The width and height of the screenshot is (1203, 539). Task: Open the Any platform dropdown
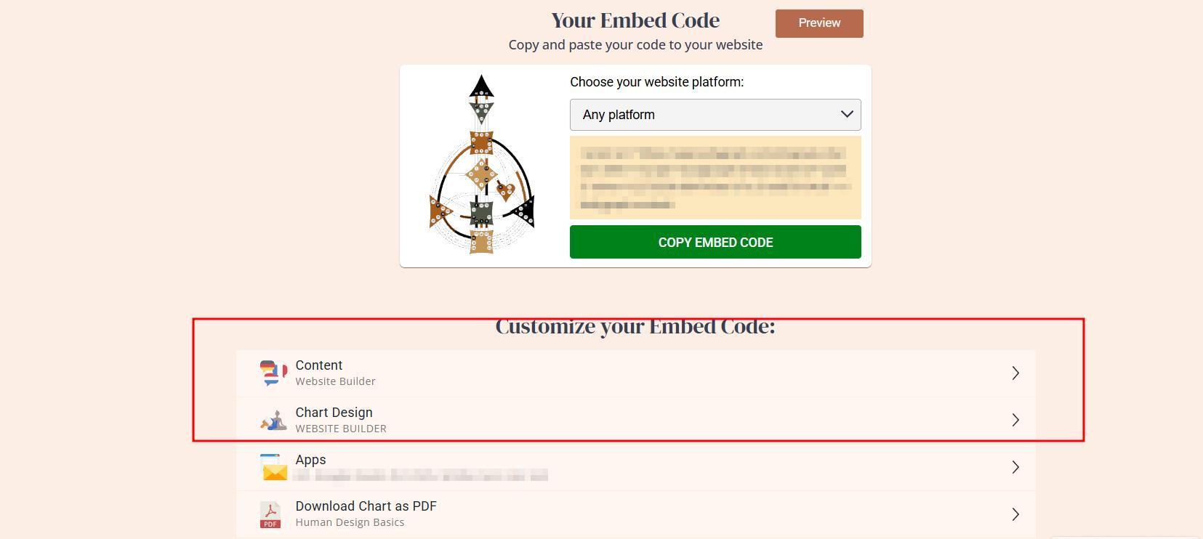(x=715, y=115)
